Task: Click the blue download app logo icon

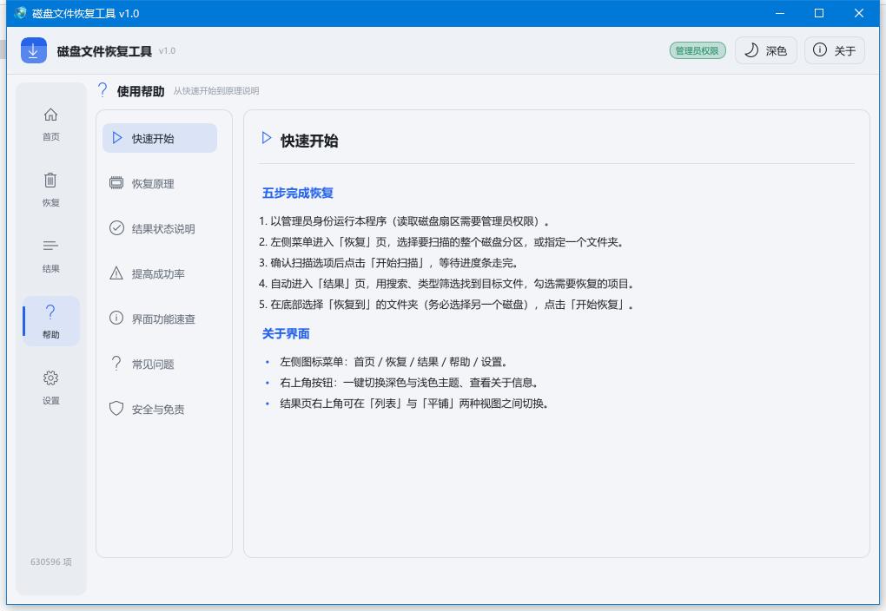Action: (x=33, y=51)
